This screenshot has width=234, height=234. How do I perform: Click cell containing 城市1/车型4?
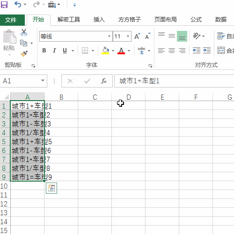[x=28, y=133]
